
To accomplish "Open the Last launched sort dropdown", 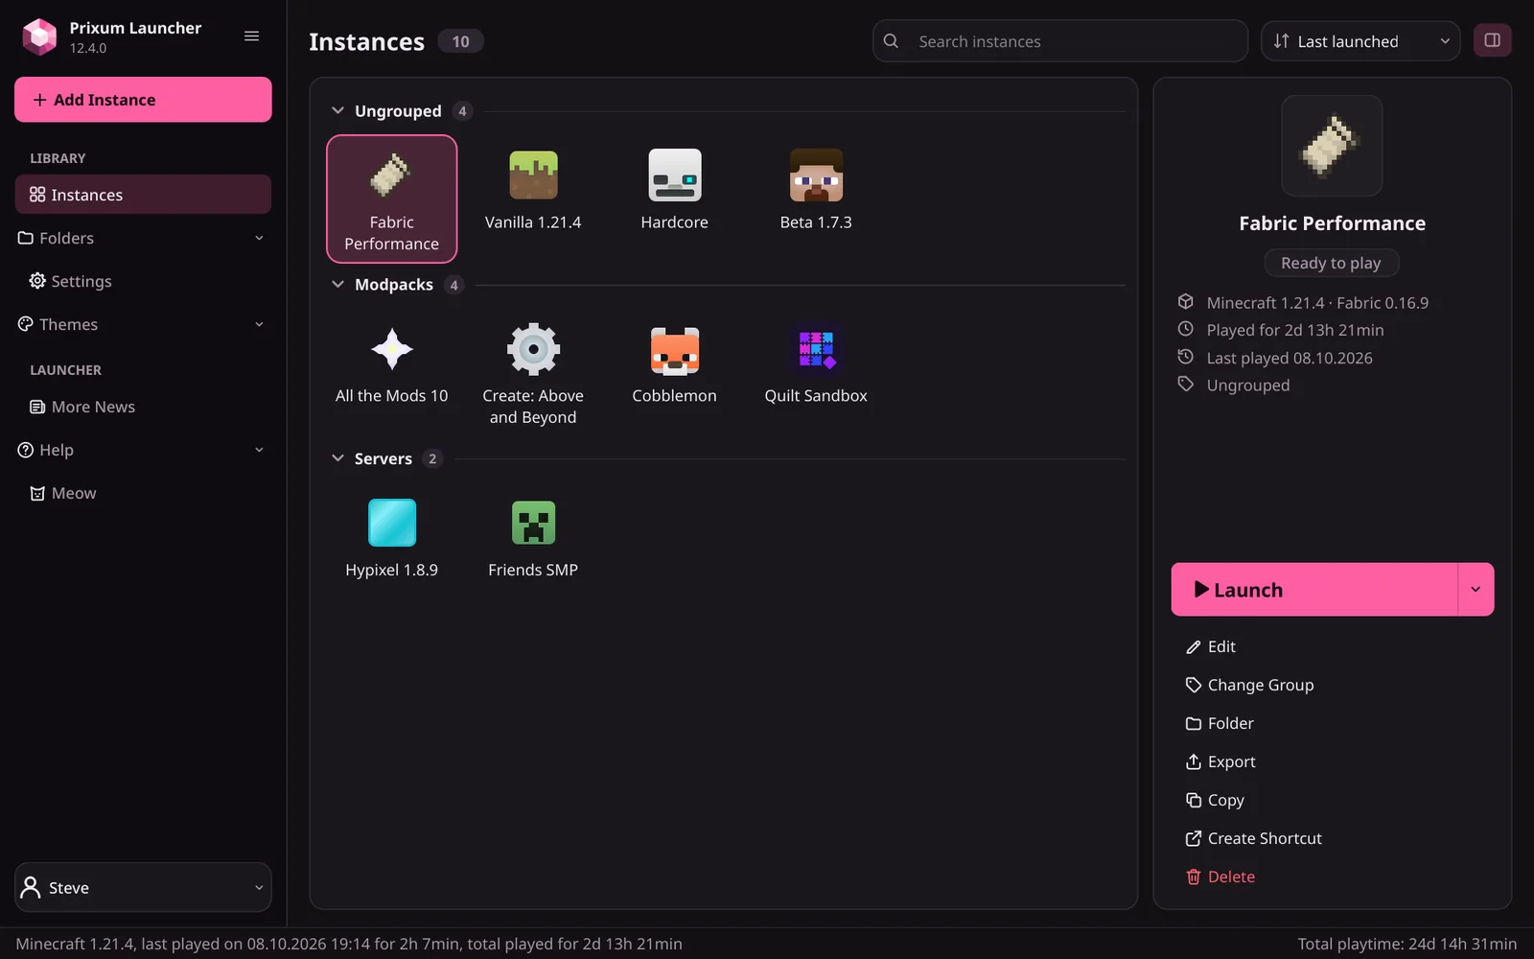I will point(1360,41).
